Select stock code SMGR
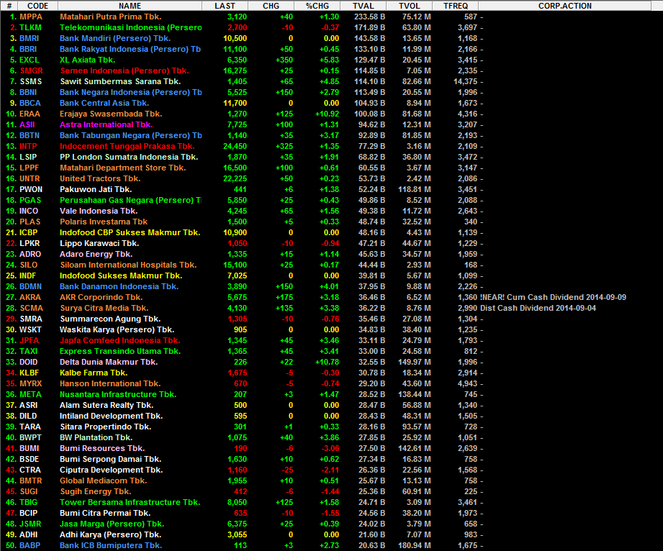Image resolution: width=663 pixels, height=551 pixels. coord(31,70)
